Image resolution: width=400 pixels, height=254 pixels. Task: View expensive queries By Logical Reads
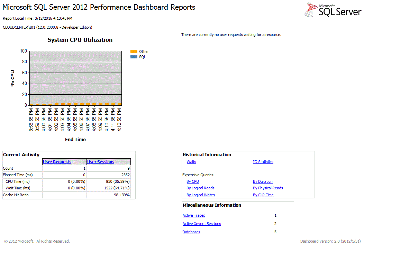[200, 188]
